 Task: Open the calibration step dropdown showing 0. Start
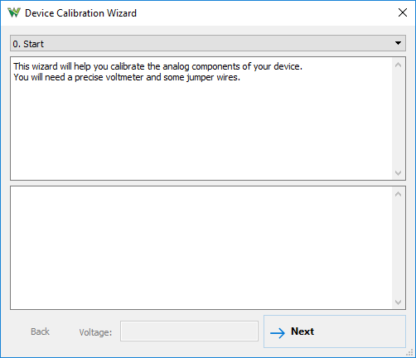point(208,43)
